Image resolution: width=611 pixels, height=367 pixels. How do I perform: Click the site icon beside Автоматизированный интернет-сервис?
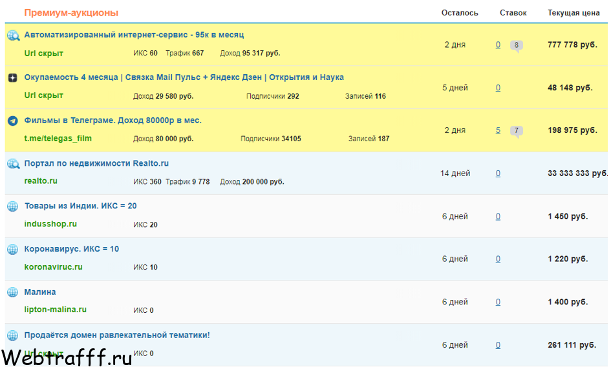(x=13, y=35)
